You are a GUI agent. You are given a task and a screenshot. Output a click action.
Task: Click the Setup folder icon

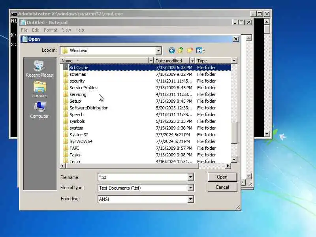click(x=66, y=101)
